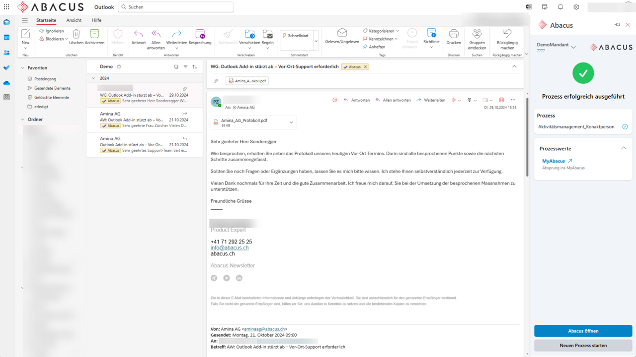The height and width of the screenshot is (357, 636).
Task: Pin the Abacus add-in panel
Action: (617, 25)
